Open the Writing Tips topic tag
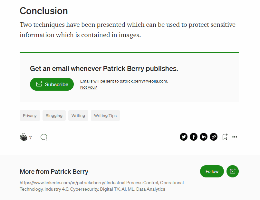Screen dimensions: 260x200 pyautogui.click(x=105, y=115)
